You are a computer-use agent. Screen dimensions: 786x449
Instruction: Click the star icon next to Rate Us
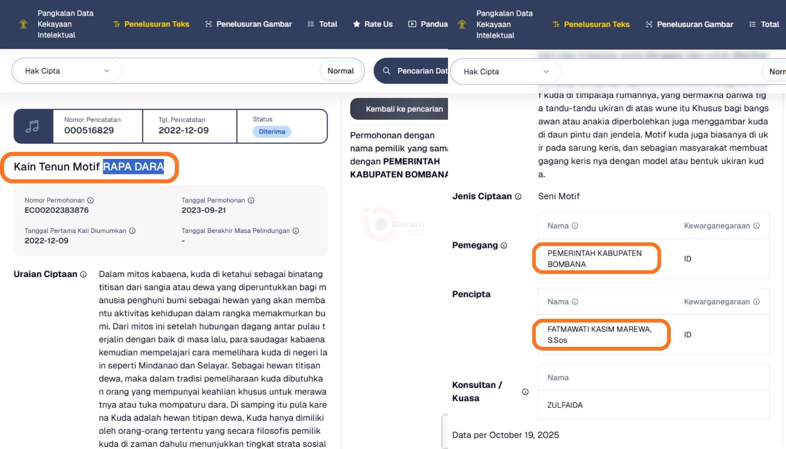pos(356,24)
